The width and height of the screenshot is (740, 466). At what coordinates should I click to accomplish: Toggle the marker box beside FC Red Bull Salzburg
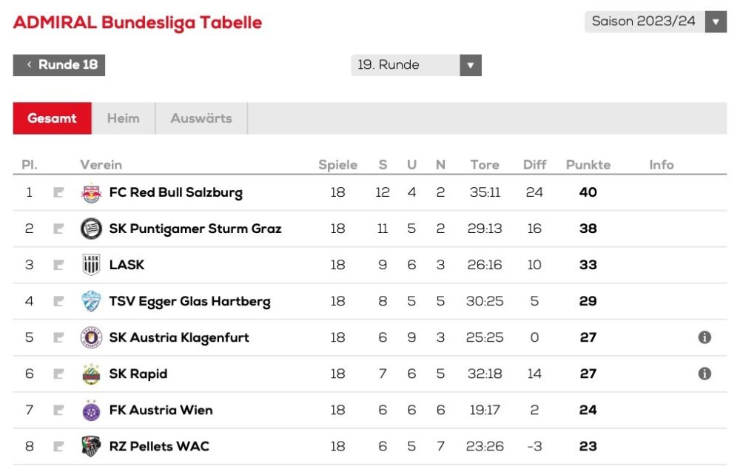point(58,193)
